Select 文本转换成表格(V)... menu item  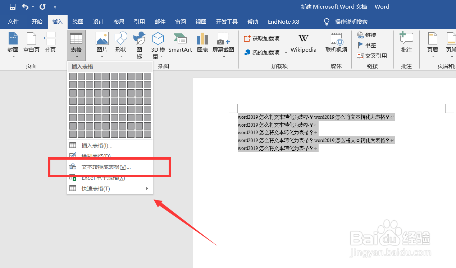(110, 167)
